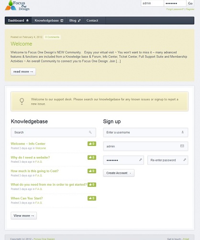Click the Focus One Design logo
The height and width of the screenshot is (240, 200).
point(17,6)
